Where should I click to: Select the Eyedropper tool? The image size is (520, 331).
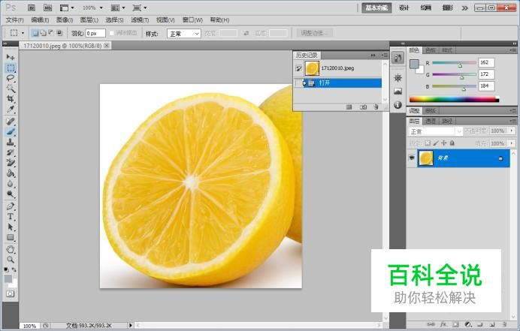pyautogui.click(x=11, y=109)
